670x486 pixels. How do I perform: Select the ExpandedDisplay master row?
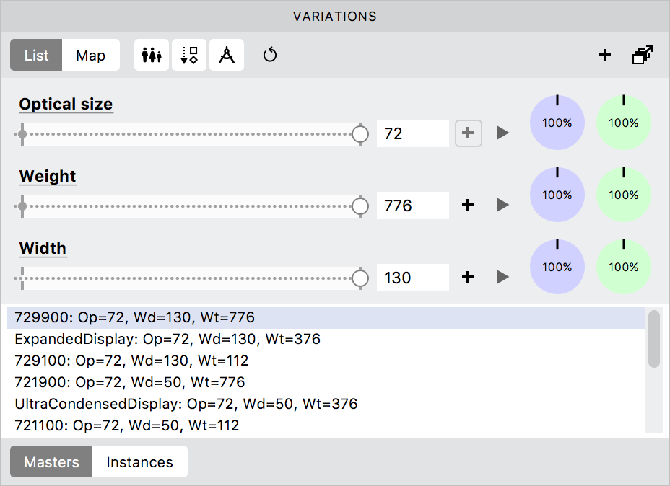(x=326, y=339)
